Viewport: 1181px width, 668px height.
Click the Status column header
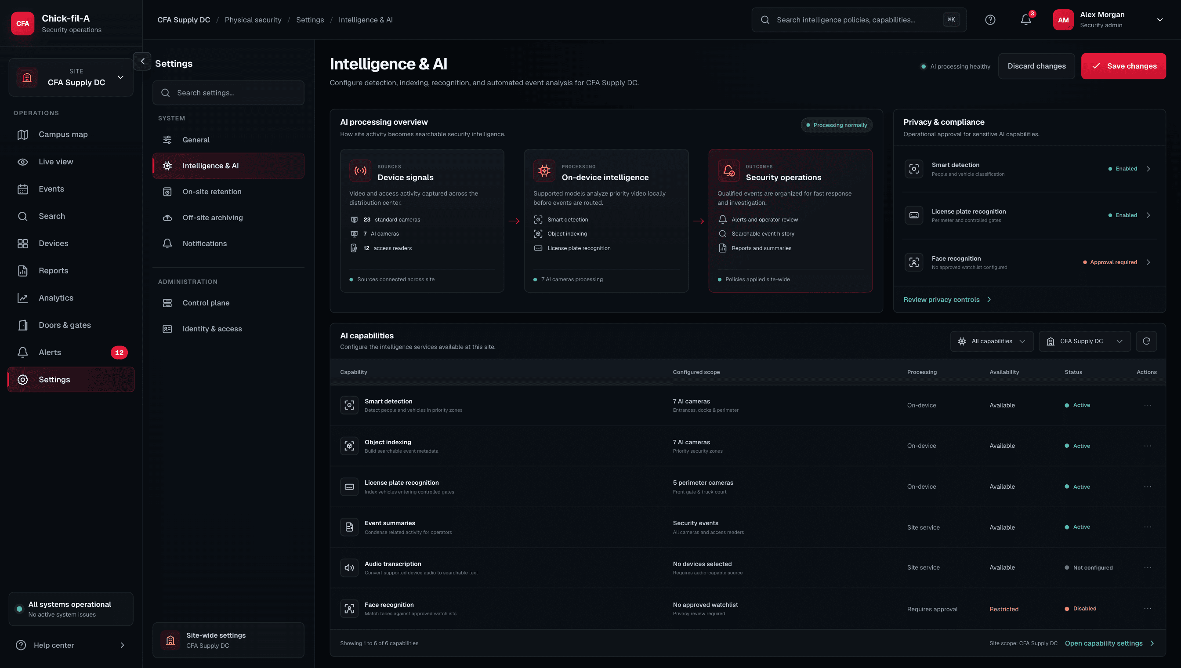point(1073,372)
